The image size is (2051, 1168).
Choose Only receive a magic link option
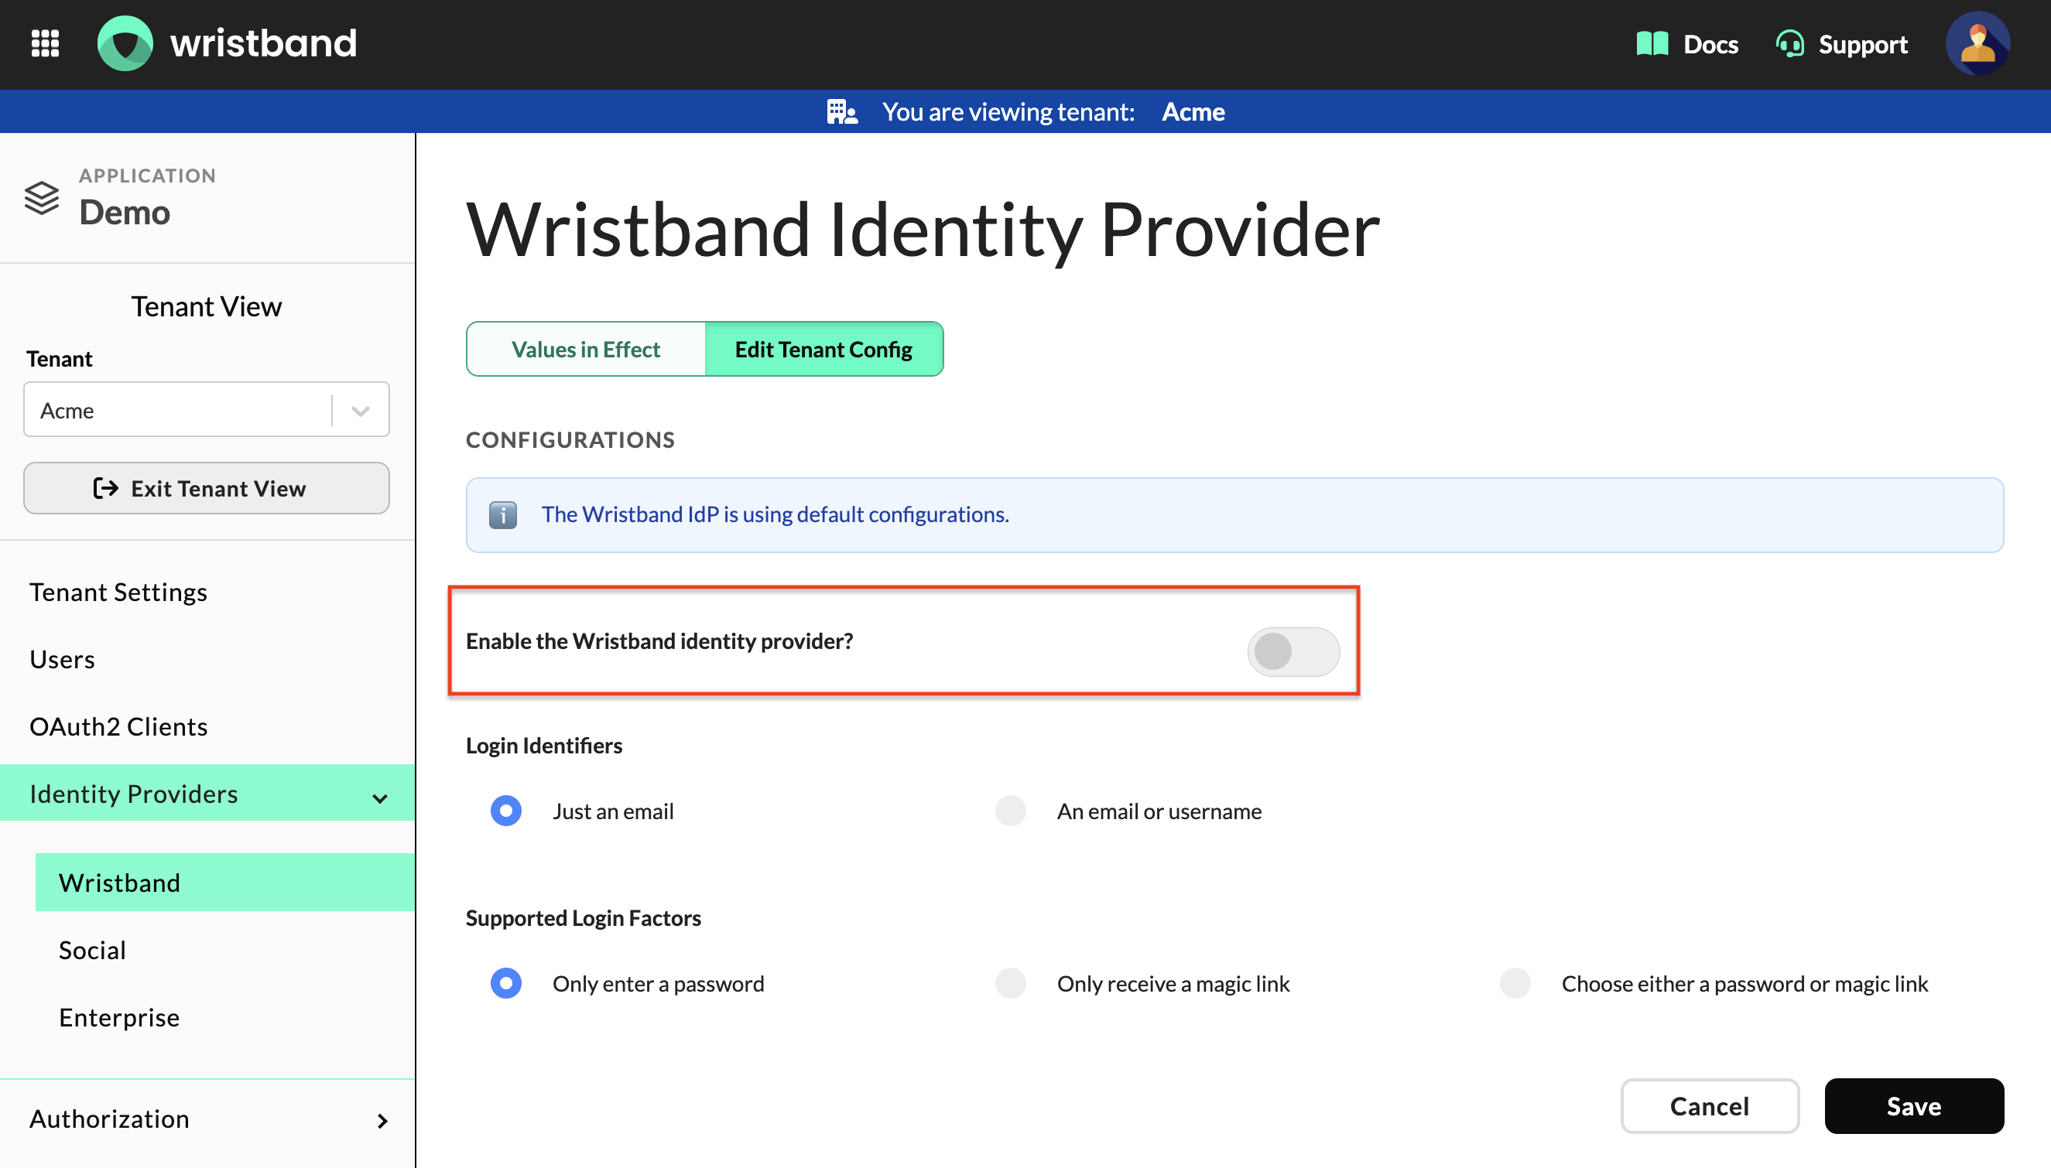[x=1010, y=982]
